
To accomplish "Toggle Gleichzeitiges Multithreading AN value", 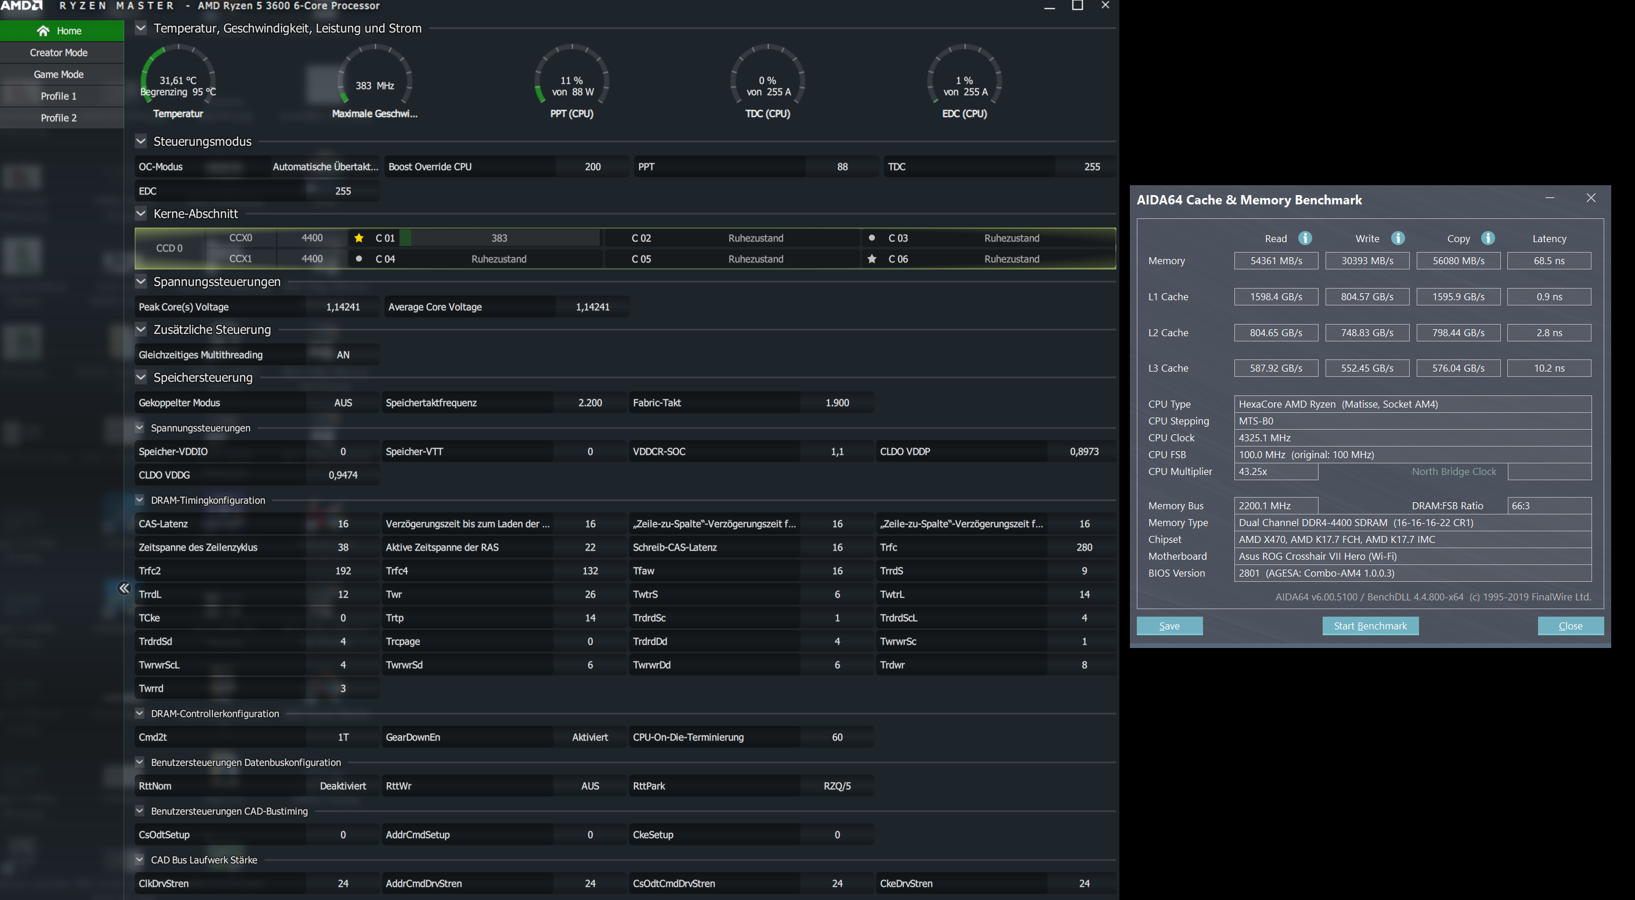I will point(343,355).
